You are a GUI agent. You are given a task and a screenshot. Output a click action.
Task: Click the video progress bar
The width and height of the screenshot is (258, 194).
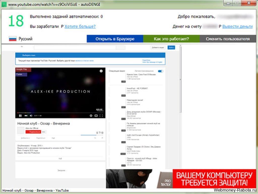[x=60, y=113]
